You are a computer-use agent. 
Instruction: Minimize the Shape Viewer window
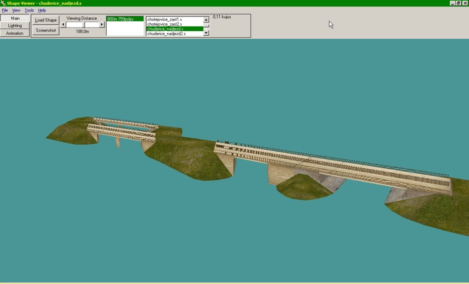point(452,3)
